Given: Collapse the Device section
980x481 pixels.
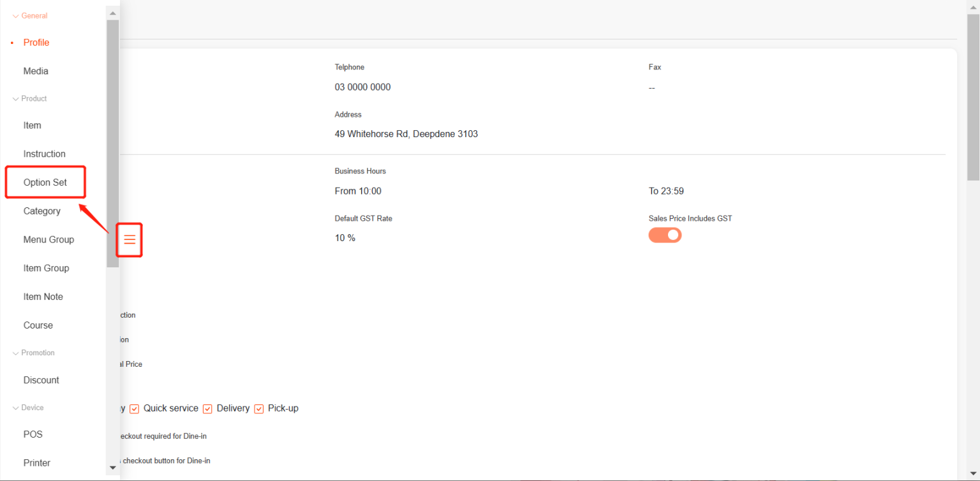Looking at the screenshot, I should (x=28, y=408).
